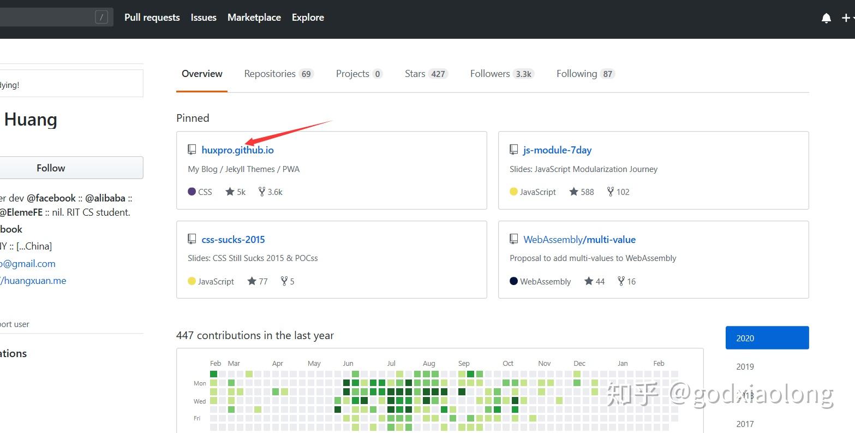Click the star icon showing 44 on WebAssembly/multi-value
Viewport: 855px width, 433px height.
click(588, 281)
